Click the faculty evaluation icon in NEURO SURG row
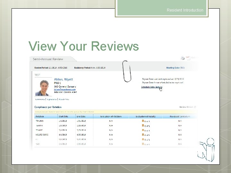Viewport: 231px width, 173px height. (143, 135)
